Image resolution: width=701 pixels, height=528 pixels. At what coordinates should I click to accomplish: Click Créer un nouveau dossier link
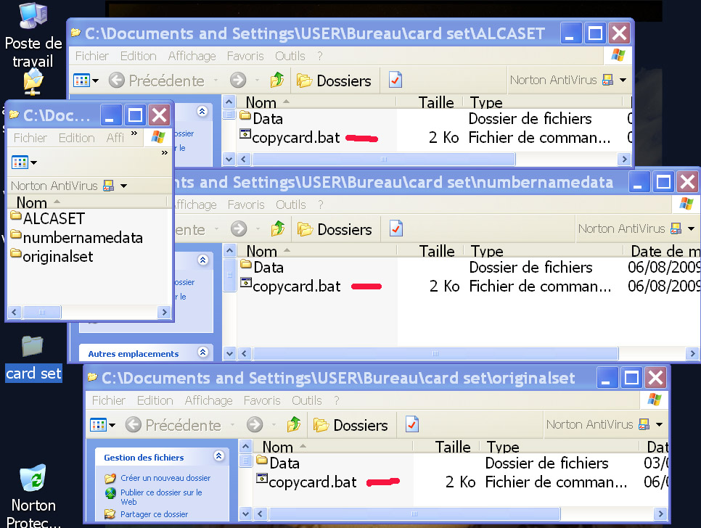165,478
